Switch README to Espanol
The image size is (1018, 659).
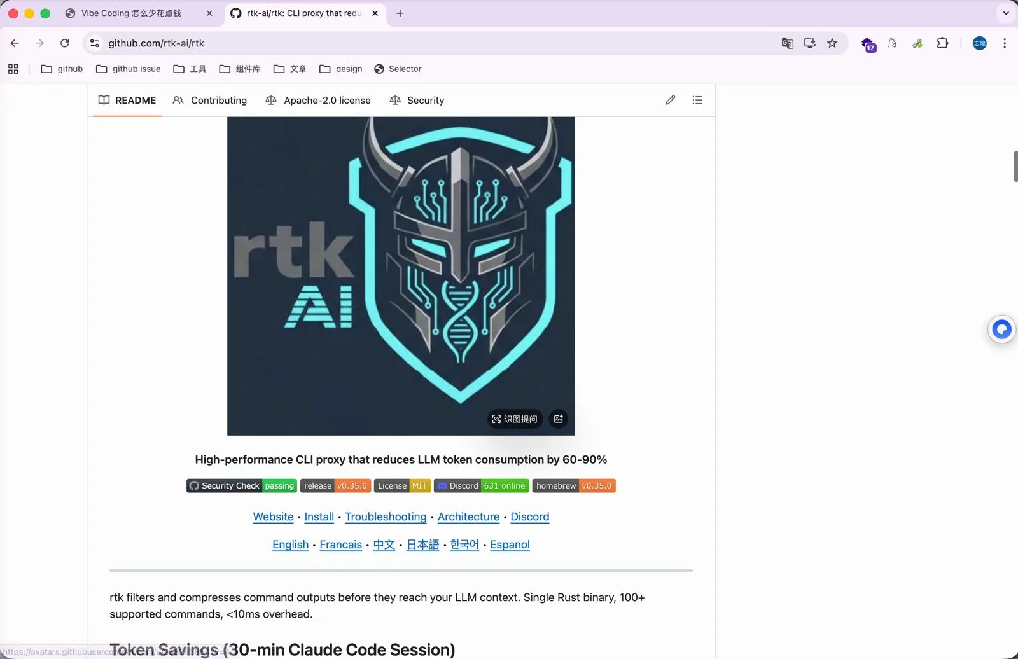tap(510, 545)
